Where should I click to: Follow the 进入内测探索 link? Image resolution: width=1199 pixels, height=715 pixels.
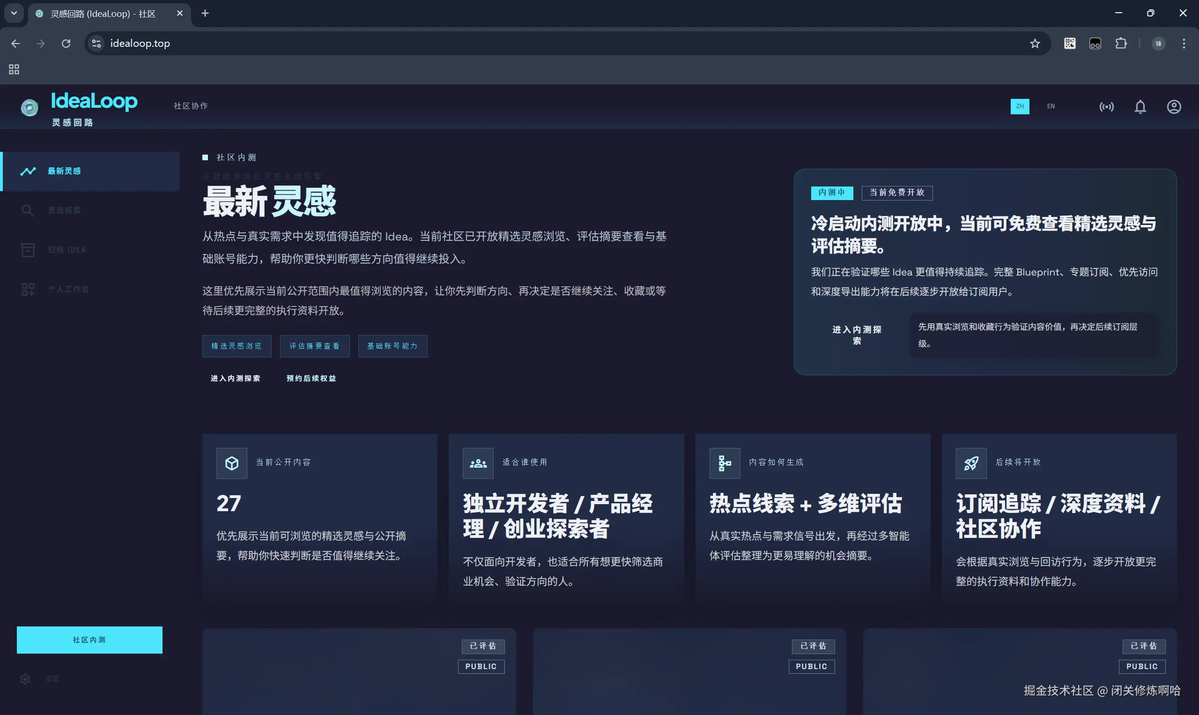(236, 378)
